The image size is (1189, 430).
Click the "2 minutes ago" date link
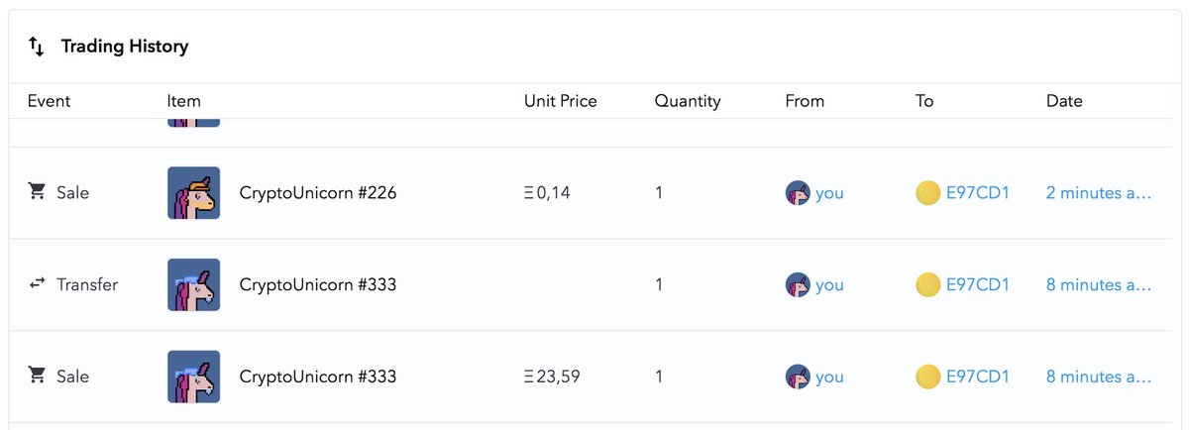[1098, 193]
